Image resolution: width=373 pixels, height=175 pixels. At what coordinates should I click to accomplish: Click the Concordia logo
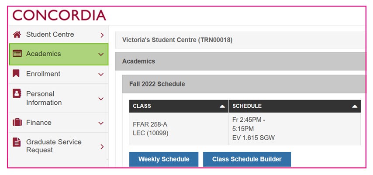click(59, 15)
